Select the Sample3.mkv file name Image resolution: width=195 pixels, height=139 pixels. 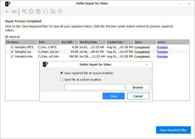[x=24, y=56]
